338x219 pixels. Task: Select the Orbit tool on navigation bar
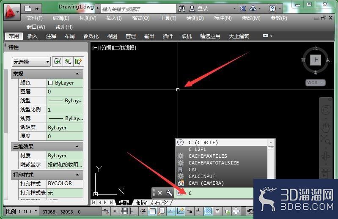pyautogui.click(x=326, y=156)
